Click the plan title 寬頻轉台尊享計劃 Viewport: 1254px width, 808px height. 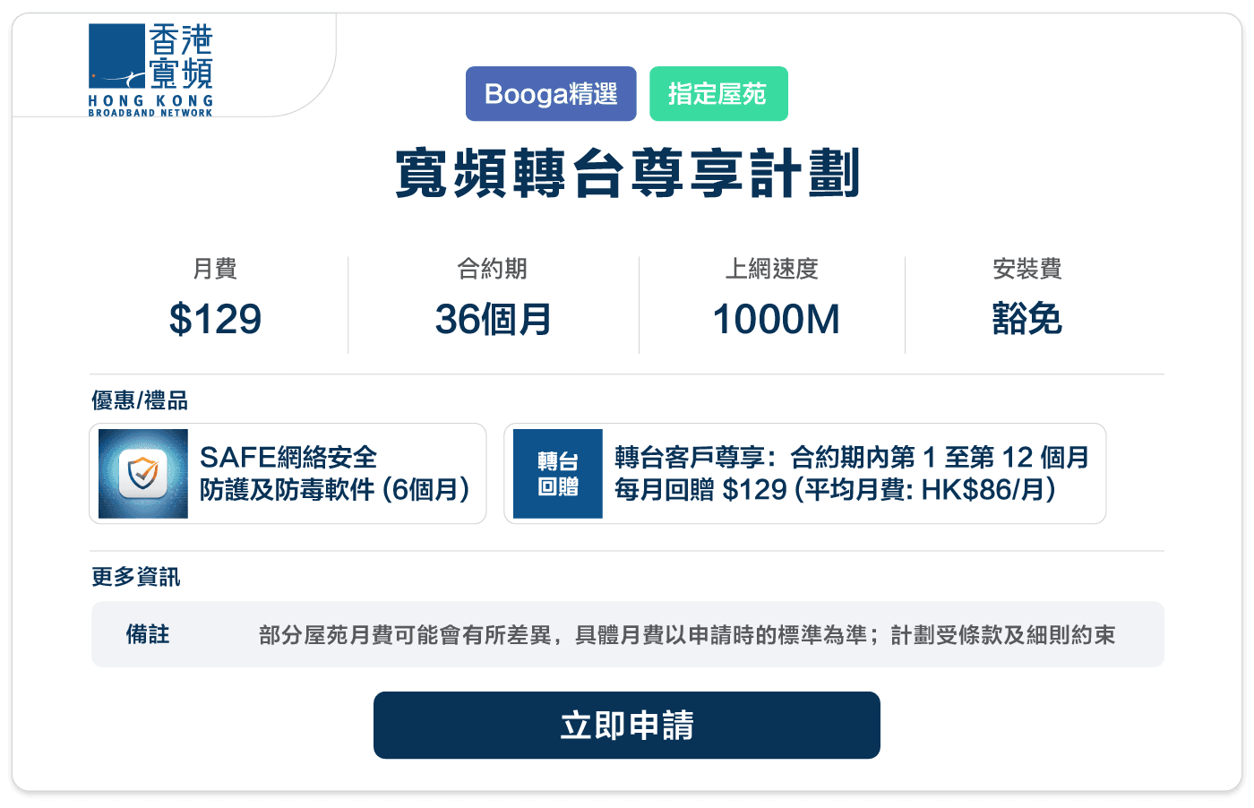coord(627,174)
